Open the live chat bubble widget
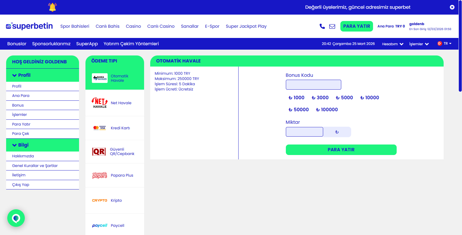The width and height of the screenshot is (462, 235). pyautogui.click(x=16, y=218)
